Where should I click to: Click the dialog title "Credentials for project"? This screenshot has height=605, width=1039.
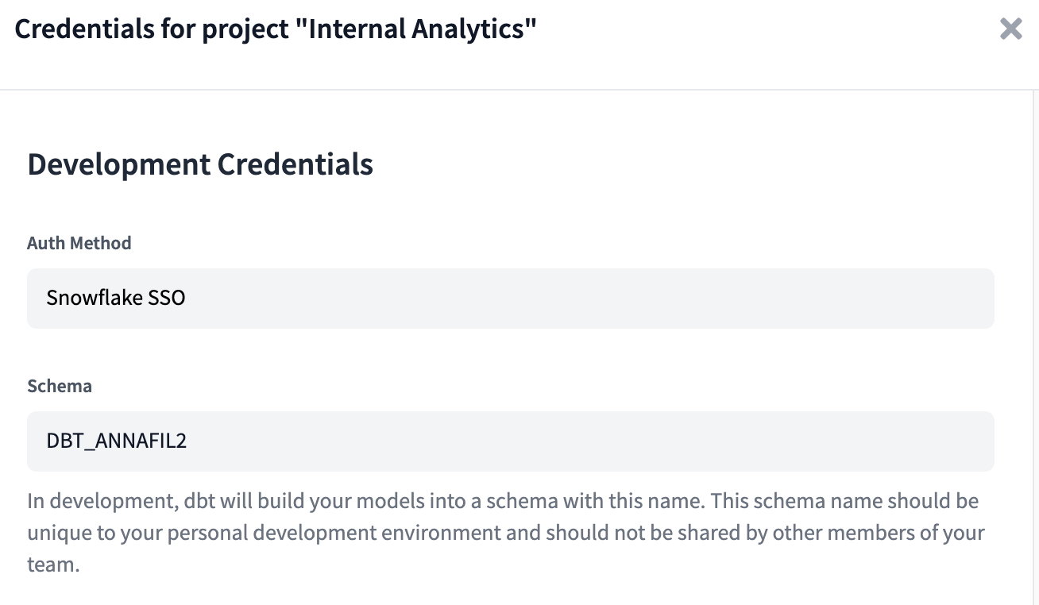157,29
